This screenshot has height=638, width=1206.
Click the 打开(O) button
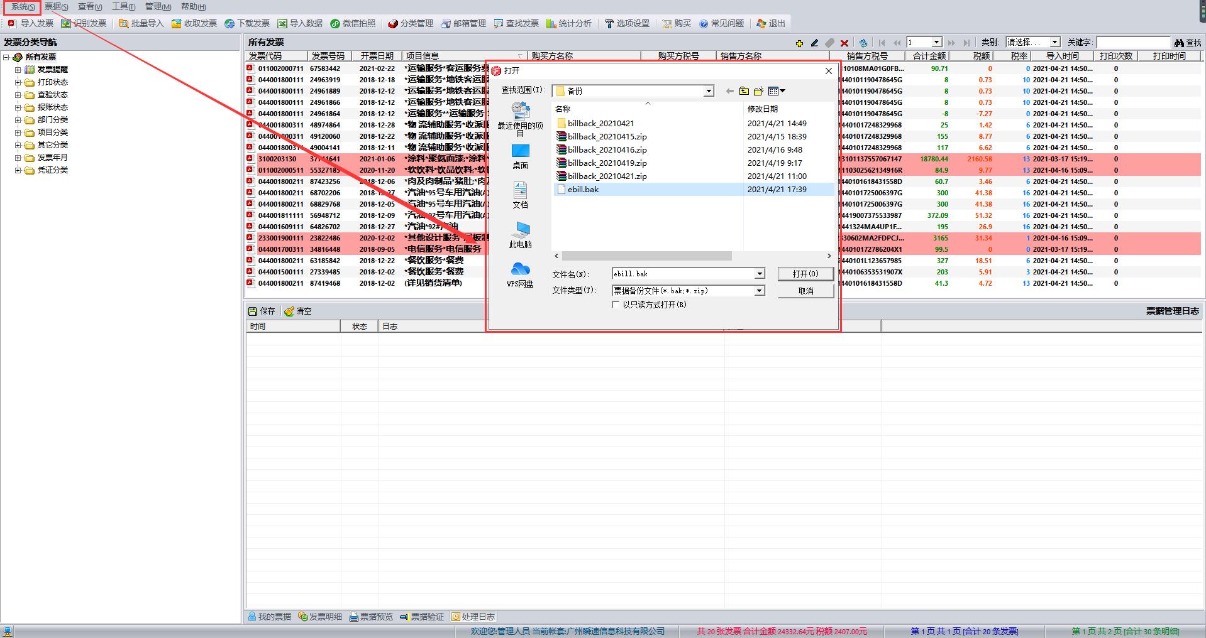click(805, 274)
